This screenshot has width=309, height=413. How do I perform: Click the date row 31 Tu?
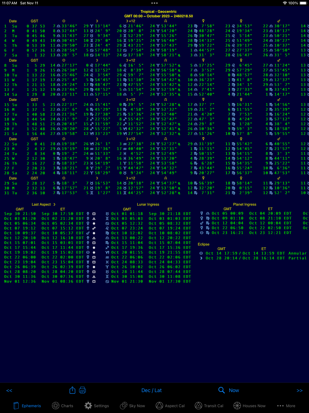tap(11, 193)
